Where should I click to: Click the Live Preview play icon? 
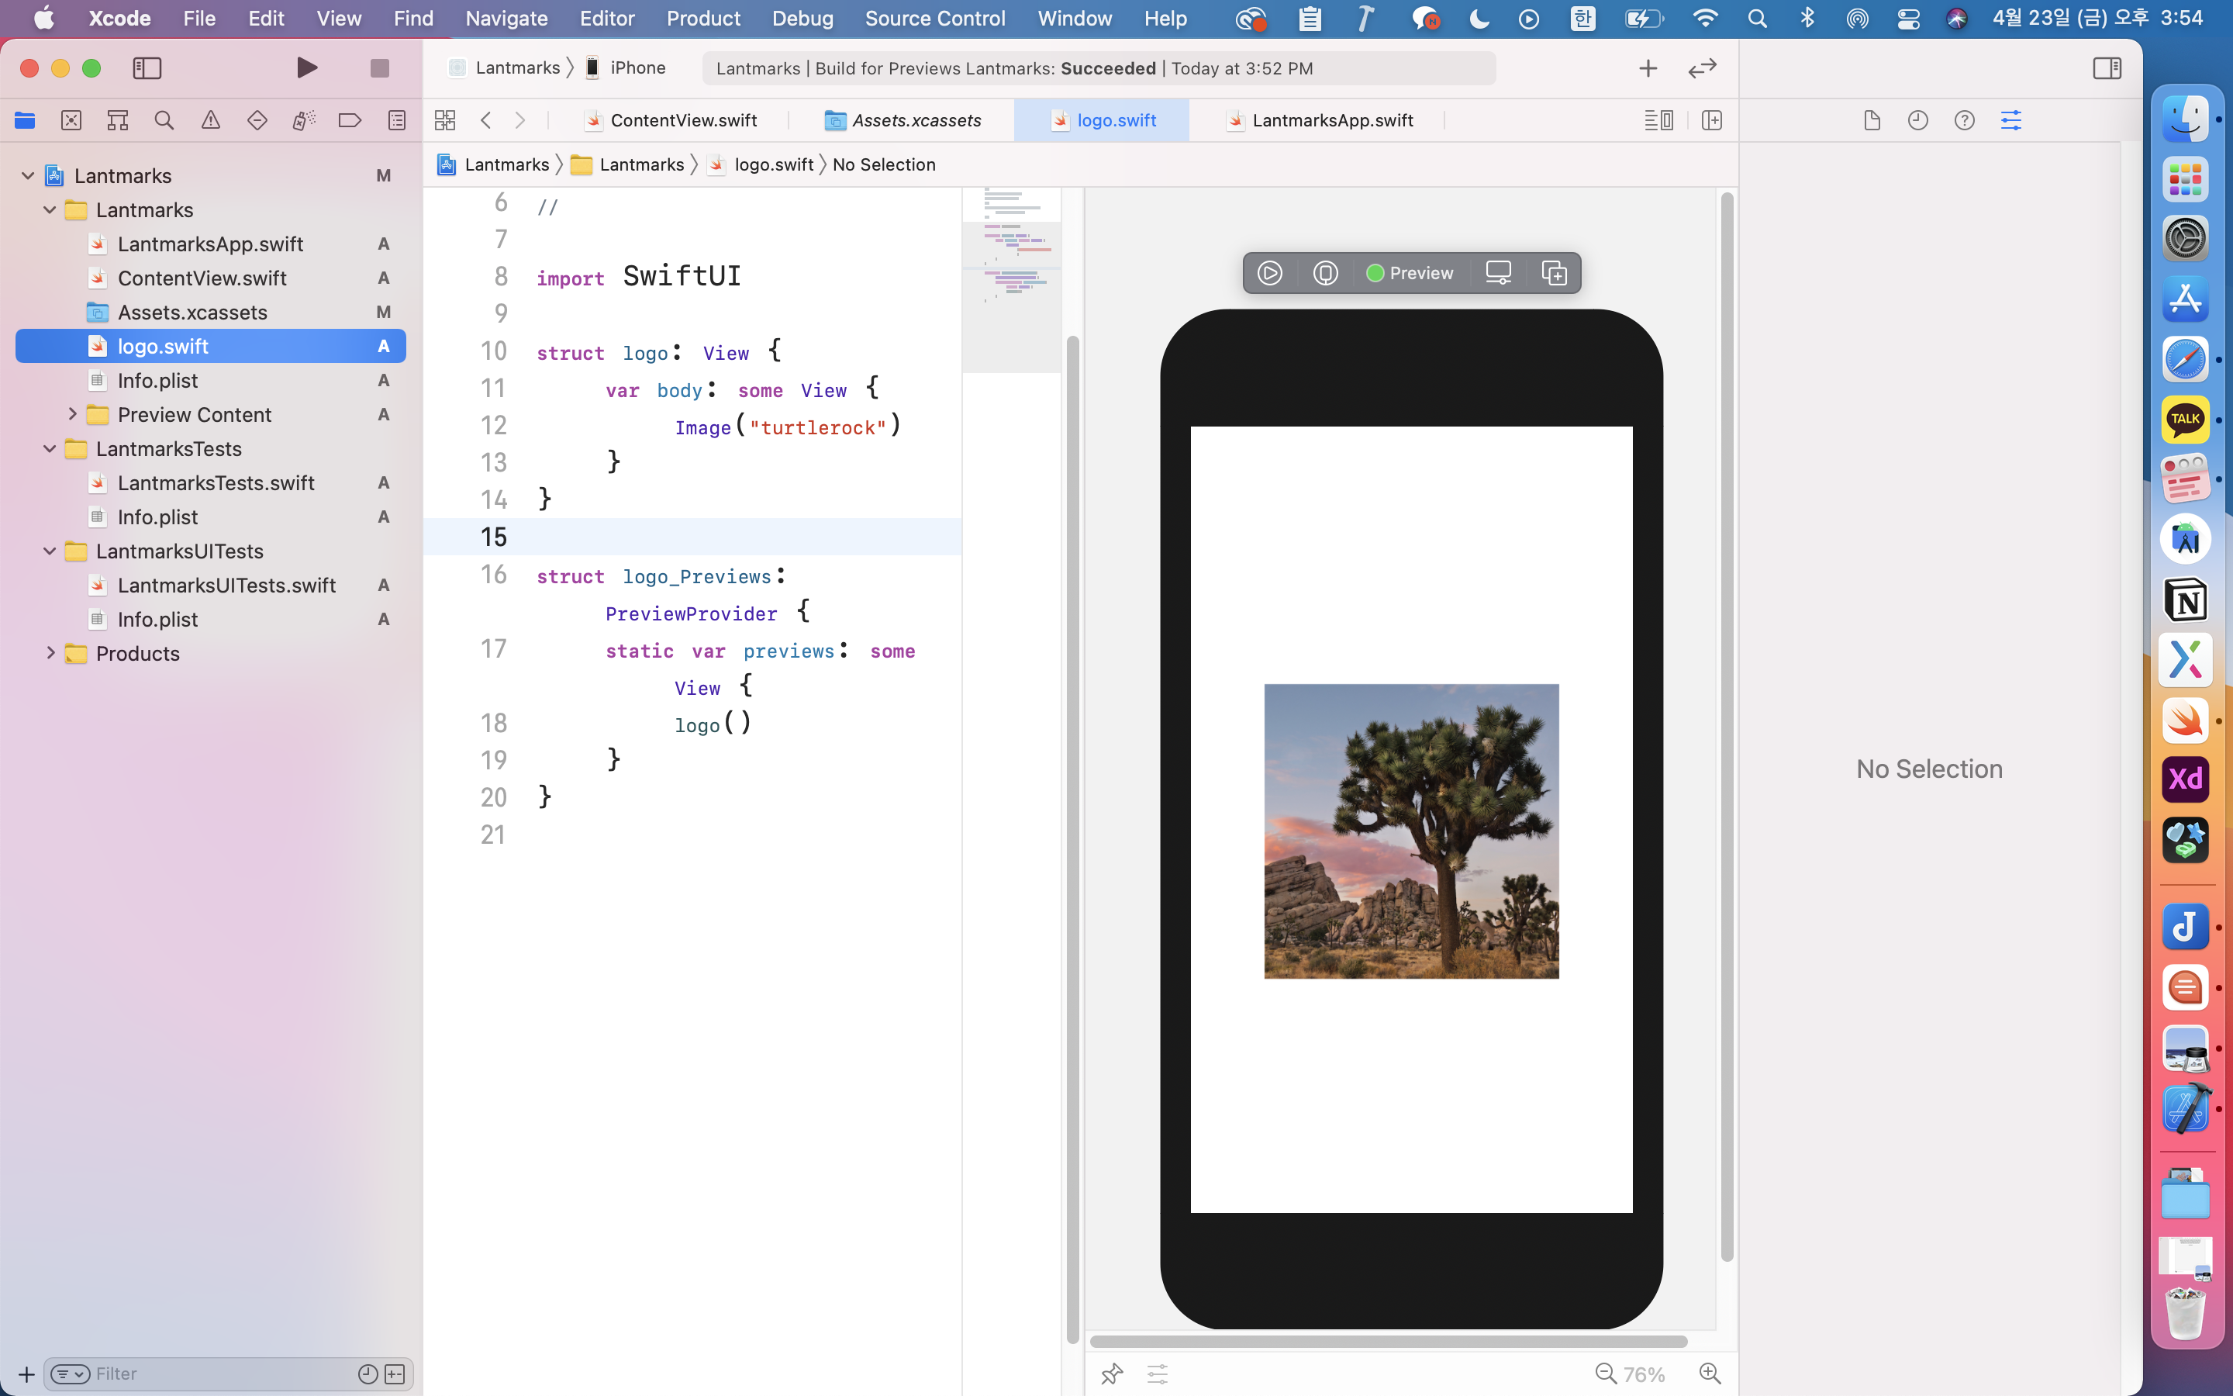(x=1270, y=273)
